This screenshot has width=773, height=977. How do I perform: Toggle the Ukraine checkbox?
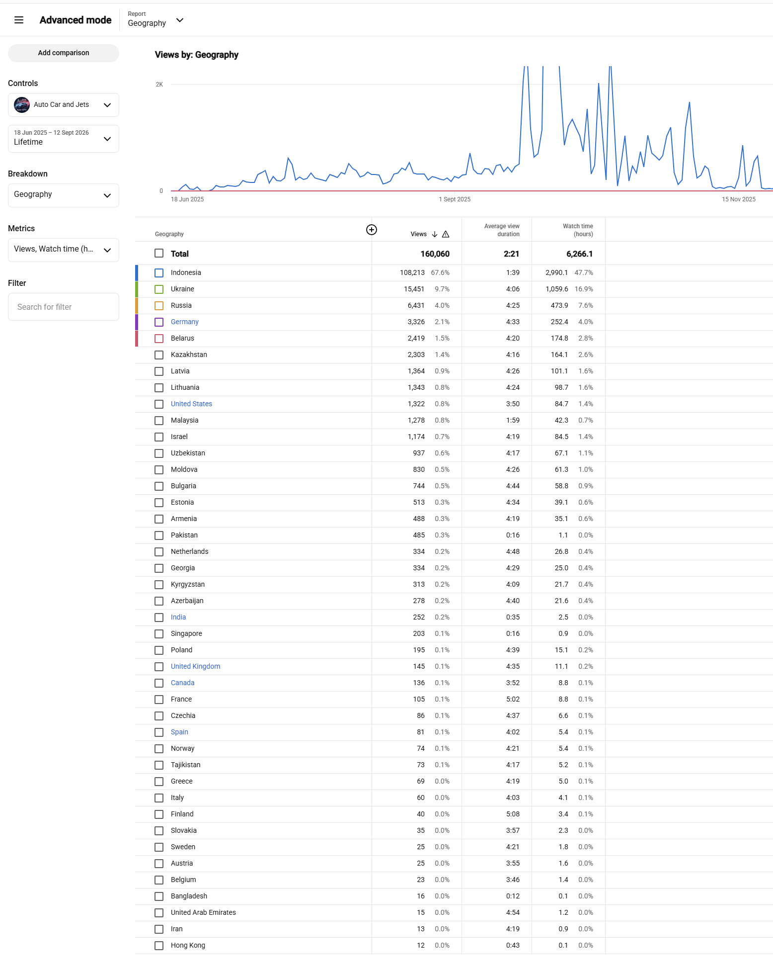pyautogui.click(x=159, y=289)
